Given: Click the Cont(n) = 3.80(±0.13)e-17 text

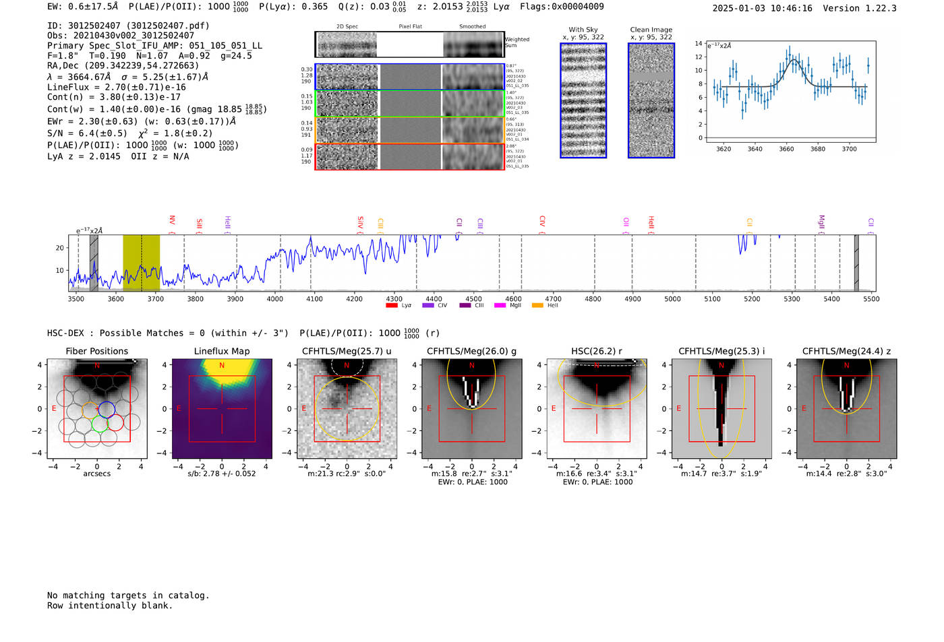Looking at the screenshot, I should click(x=114, y=97).
